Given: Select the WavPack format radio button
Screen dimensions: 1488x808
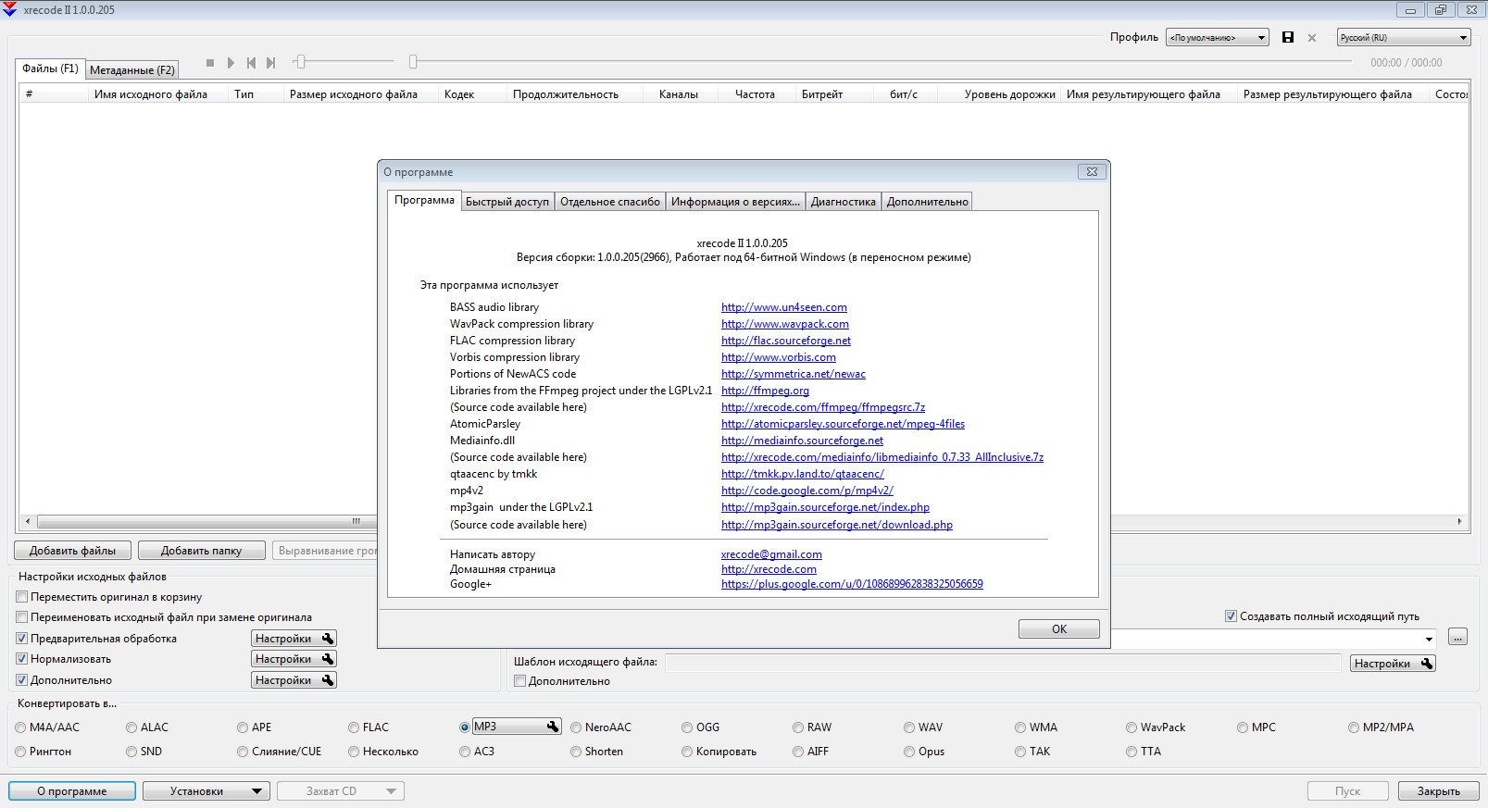Looking at the screenshot, I should (1132, 727).
